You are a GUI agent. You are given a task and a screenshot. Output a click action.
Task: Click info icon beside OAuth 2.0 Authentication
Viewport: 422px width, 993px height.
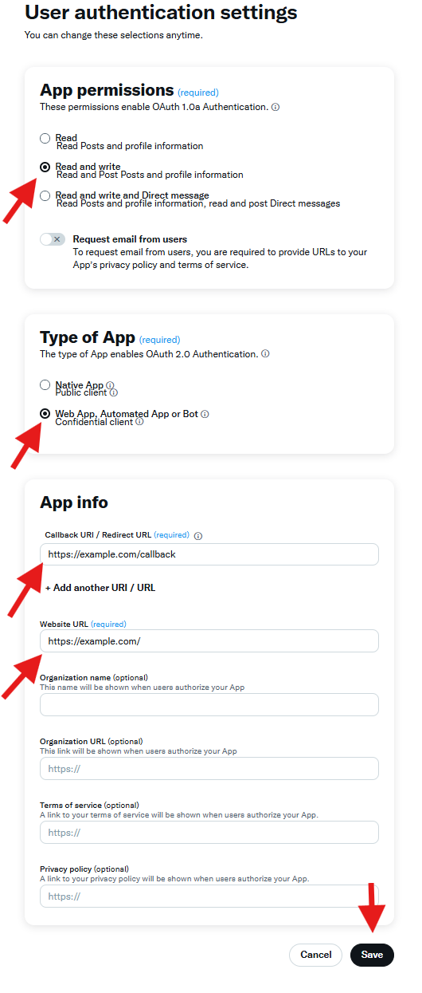pos(265,353)
